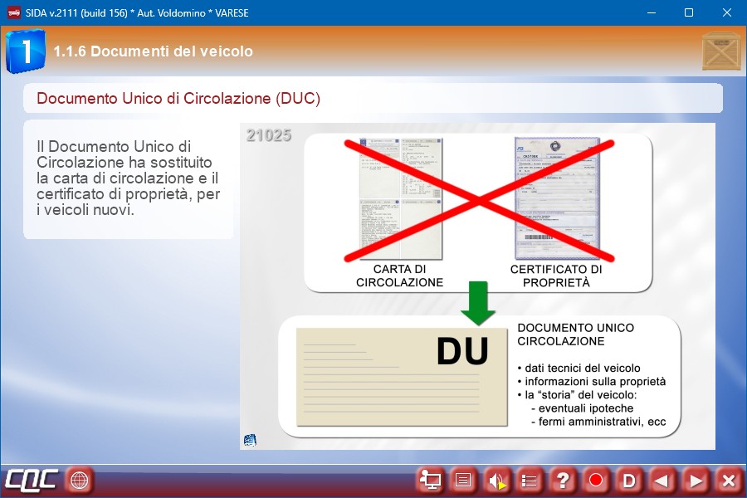The height and width of the screenshot is (498, 747).
Task: Click the D button in toolbar
Action: pyautogui.click(x=629, y=480)
